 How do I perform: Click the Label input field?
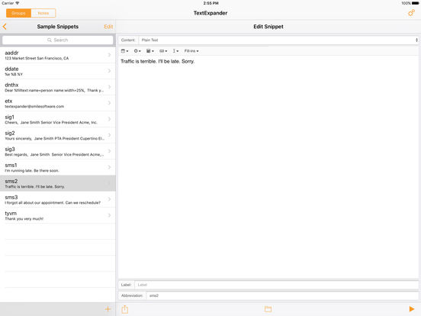(x=277, y=285)
